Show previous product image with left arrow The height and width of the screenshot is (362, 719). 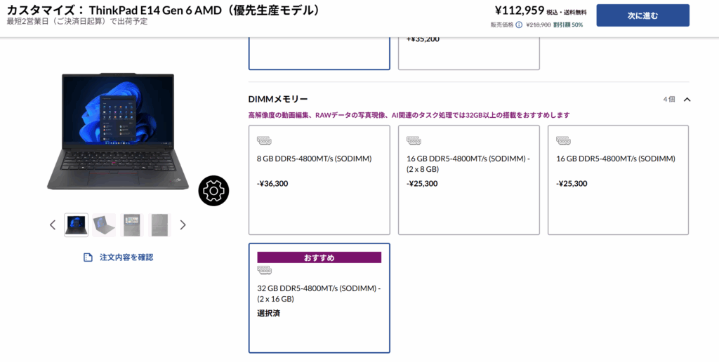tap(53, 225)
